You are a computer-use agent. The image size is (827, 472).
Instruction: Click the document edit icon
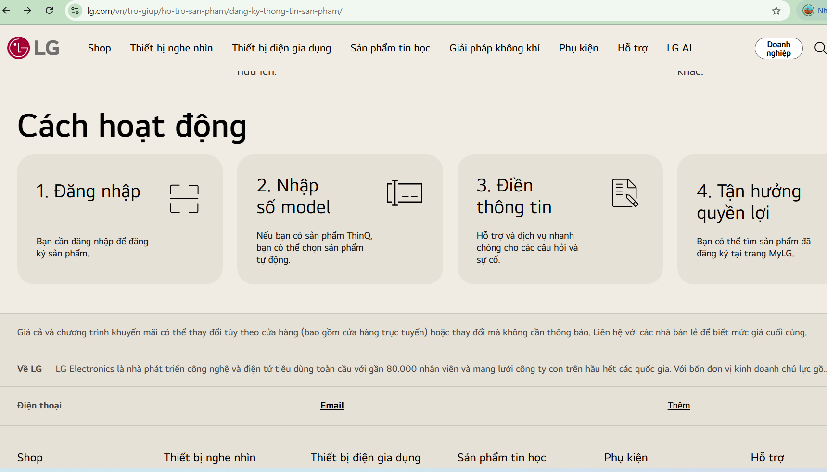625,193
